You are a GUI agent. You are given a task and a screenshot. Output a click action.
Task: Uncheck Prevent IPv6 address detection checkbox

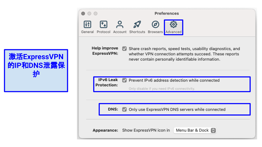tap(124, 80)
